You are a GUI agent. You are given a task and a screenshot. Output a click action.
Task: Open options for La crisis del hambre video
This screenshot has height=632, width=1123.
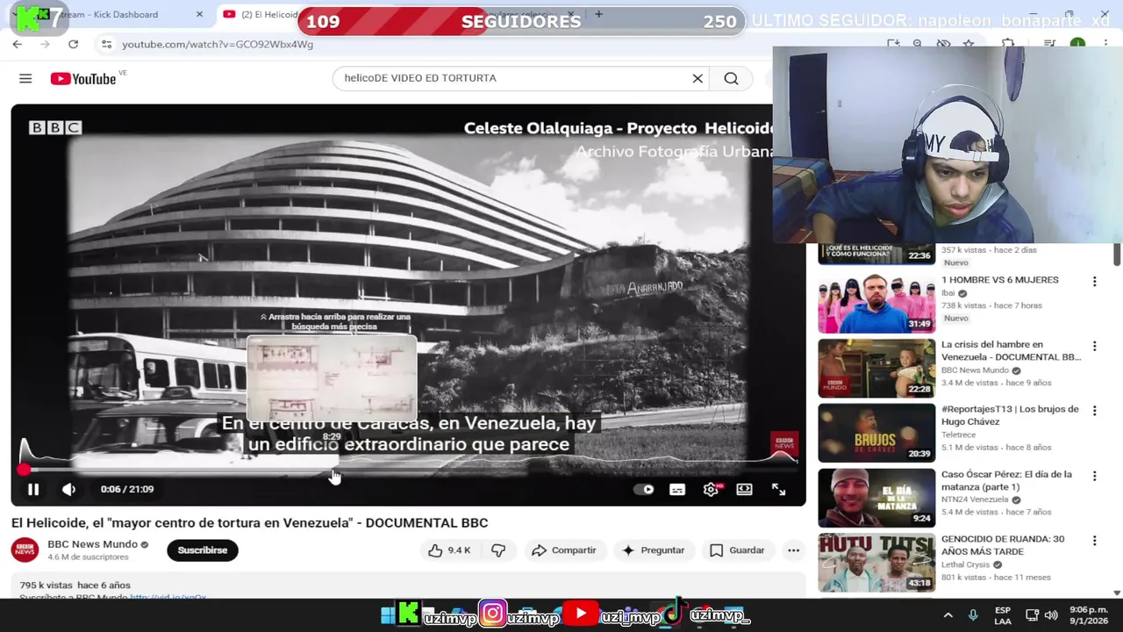[x=1094, y=346]
